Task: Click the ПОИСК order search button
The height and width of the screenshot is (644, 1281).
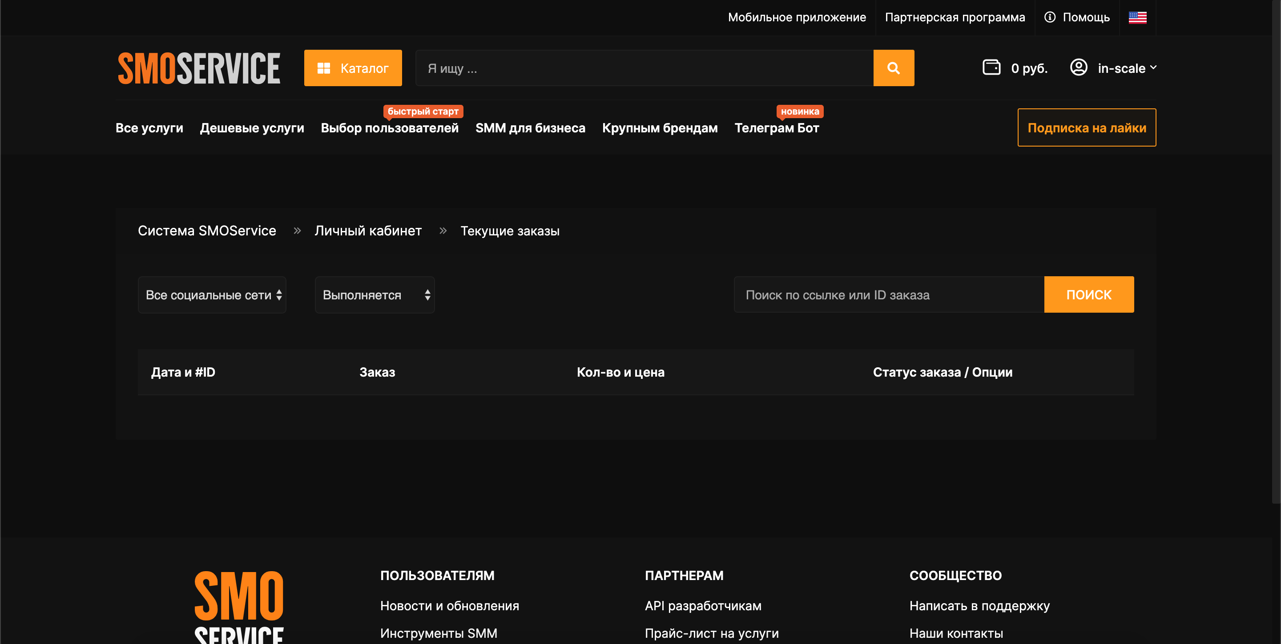Action: tap(1089, 294)
